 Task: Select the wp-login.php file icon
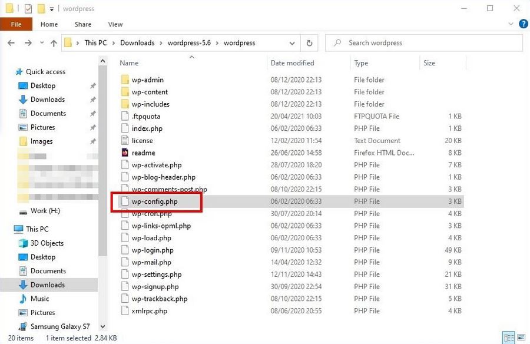[125, 250]
